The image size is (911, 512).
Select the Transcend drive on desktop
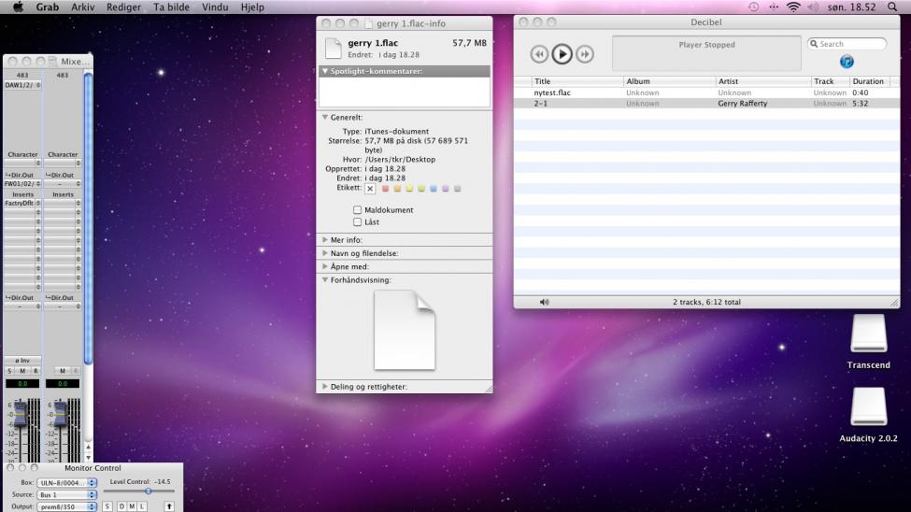point(869,334)
